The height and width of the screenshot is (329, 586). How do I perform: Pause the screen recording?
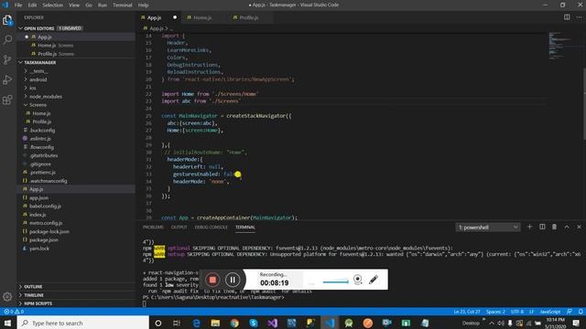[233, 280]
